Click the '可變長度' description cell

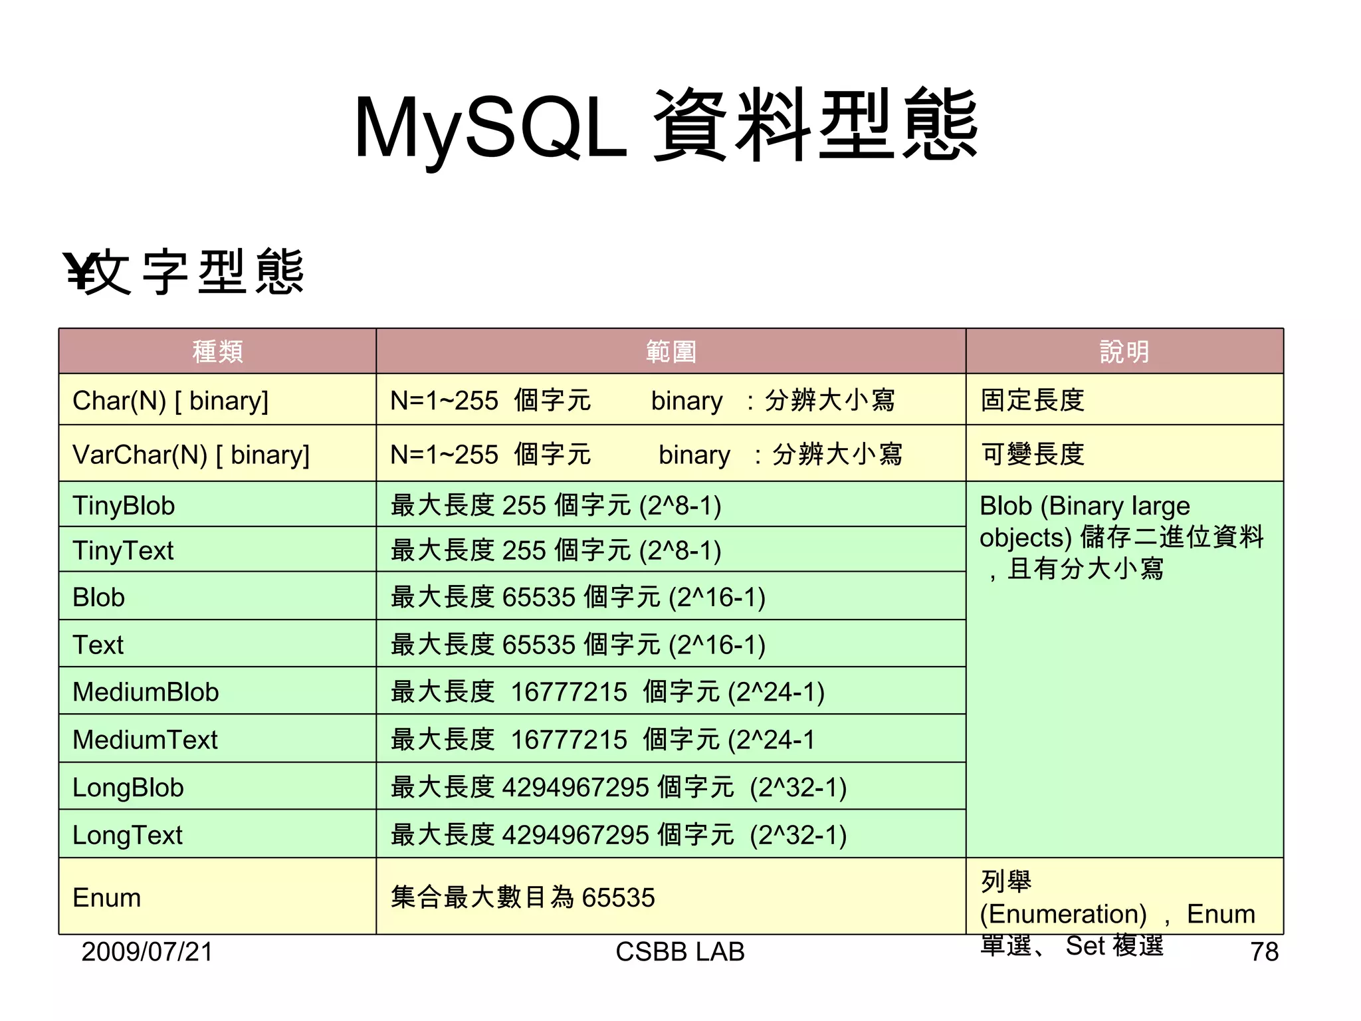1124,454
